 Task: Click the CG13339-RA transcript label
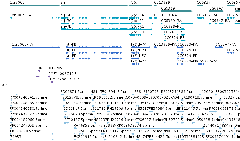[166, 15]
